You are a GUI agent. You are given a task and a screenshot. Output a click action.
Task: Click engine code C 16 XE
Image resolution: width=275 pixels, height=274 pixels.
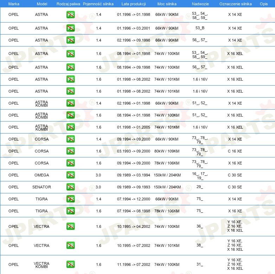tap(235, 151)
